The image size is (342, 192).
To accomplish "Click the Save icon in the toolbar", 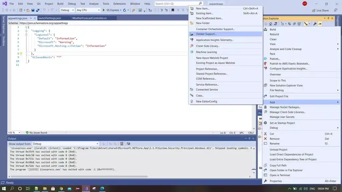I will coord(33,10).
